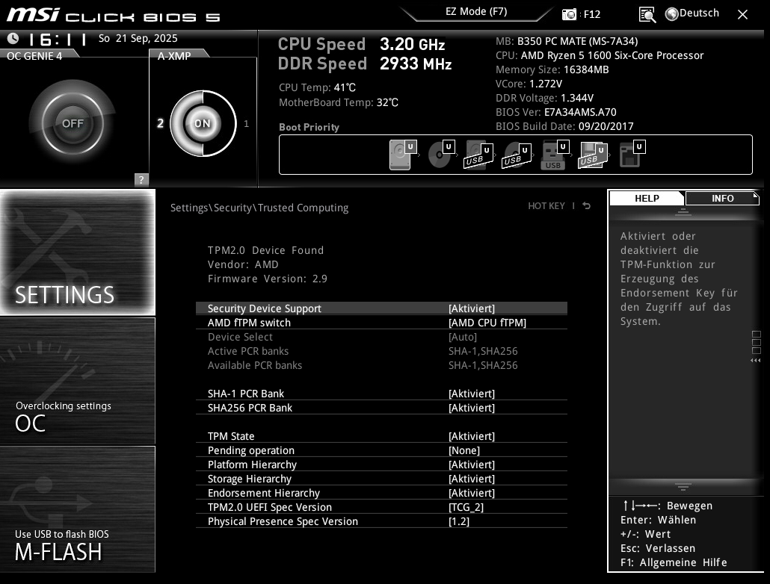Collapse side panel with triple-arrow icon
Screen dimensions: 770x584
[x=756, y=360]
